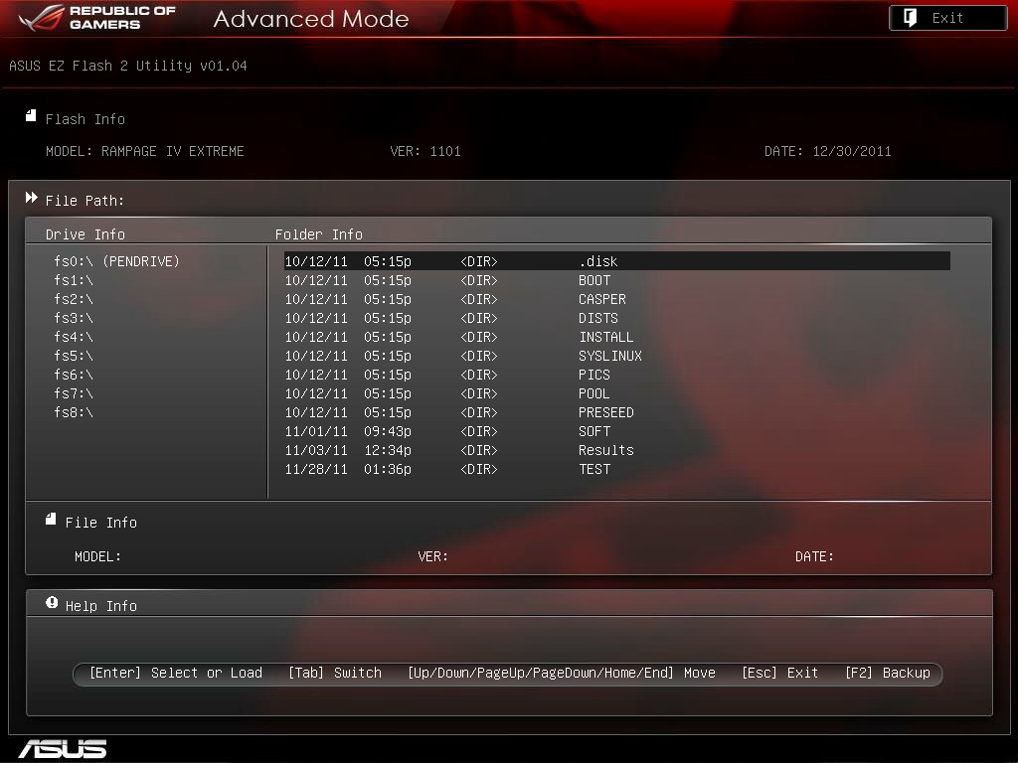Screen dimensions: 1018x763
Task: Click the exit door icon
Action: pyautogui.click(x=911, y=18)
